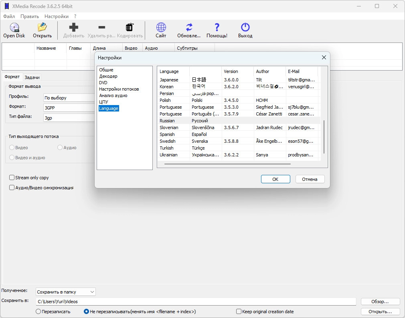Switch to the Задачи tab
The width and height of the screenshot is (405, 318).
click(x=32, y=77)
